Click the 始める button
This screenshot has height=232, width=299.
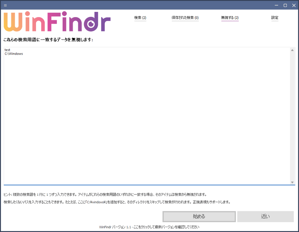[x=199, y=217]
